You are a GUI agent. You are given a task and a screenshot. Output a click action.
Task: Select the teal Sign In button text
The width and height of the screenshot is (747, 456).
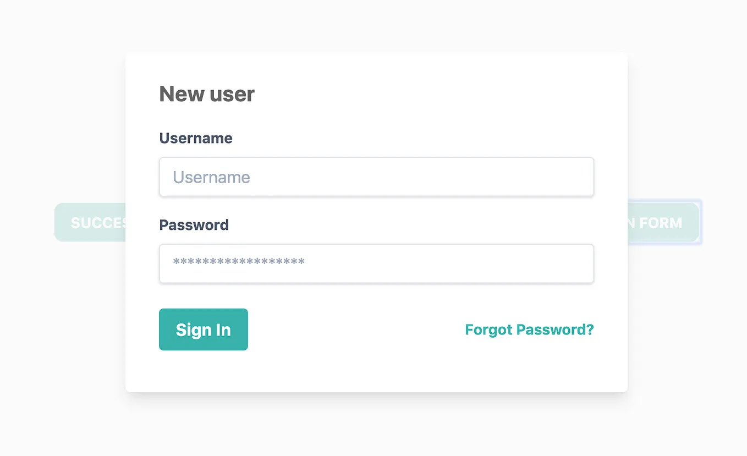[x=203, y=329]
